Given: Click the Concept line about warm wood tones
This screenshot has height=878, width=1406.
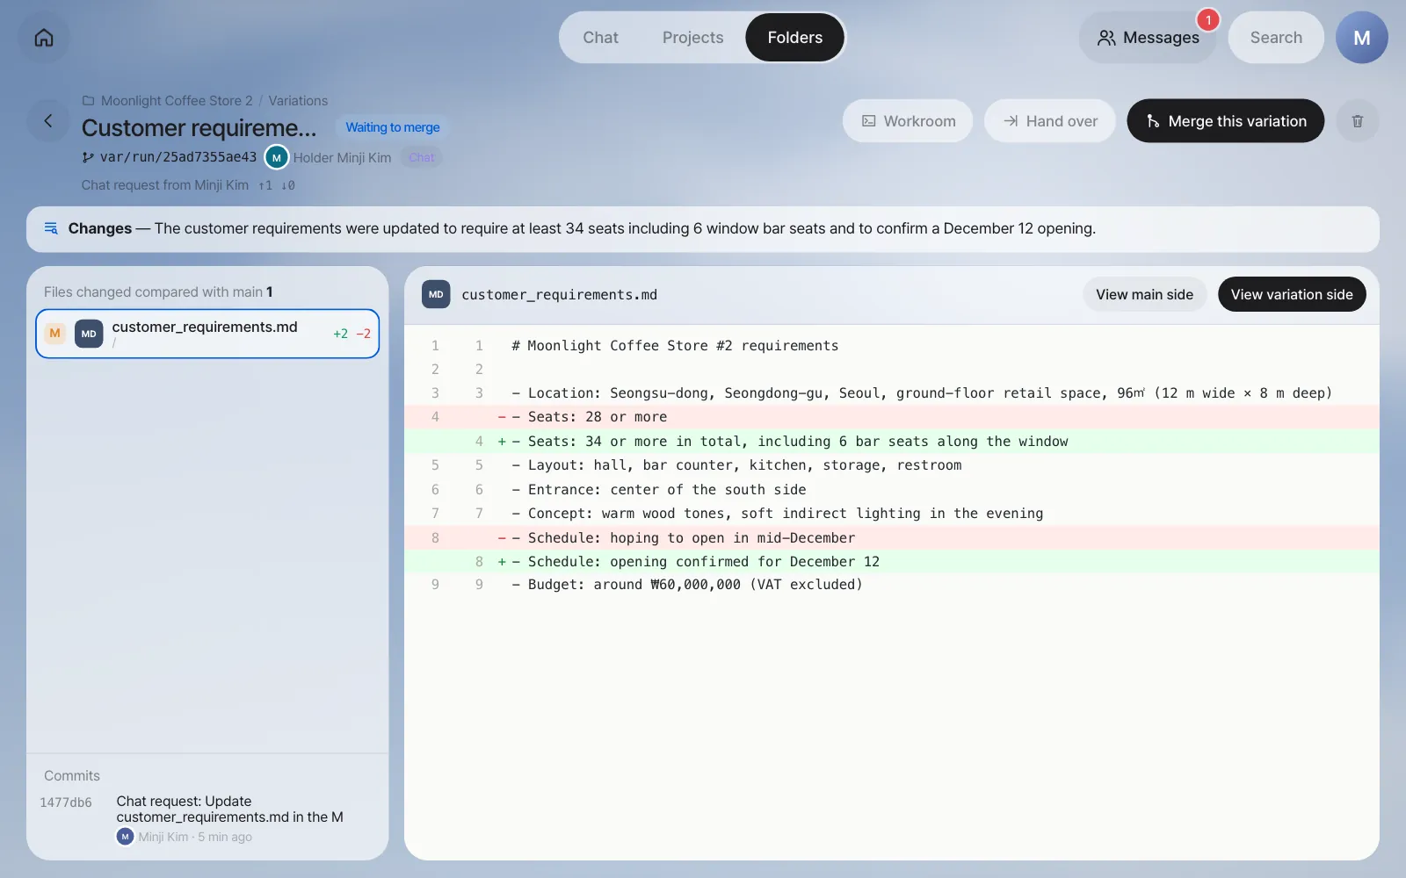Looking at the screenshot, I should [x=891, y=514].
